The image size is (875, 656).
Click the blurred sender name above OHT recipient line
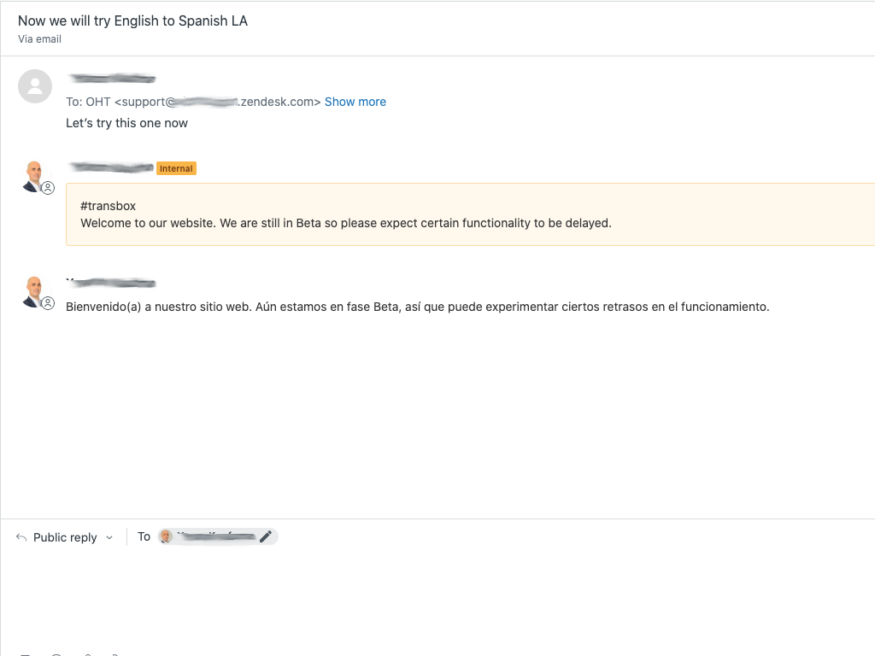tap(111, 79)
